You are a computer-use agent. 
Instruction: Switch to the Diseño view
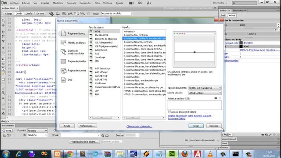coord(29,14)
